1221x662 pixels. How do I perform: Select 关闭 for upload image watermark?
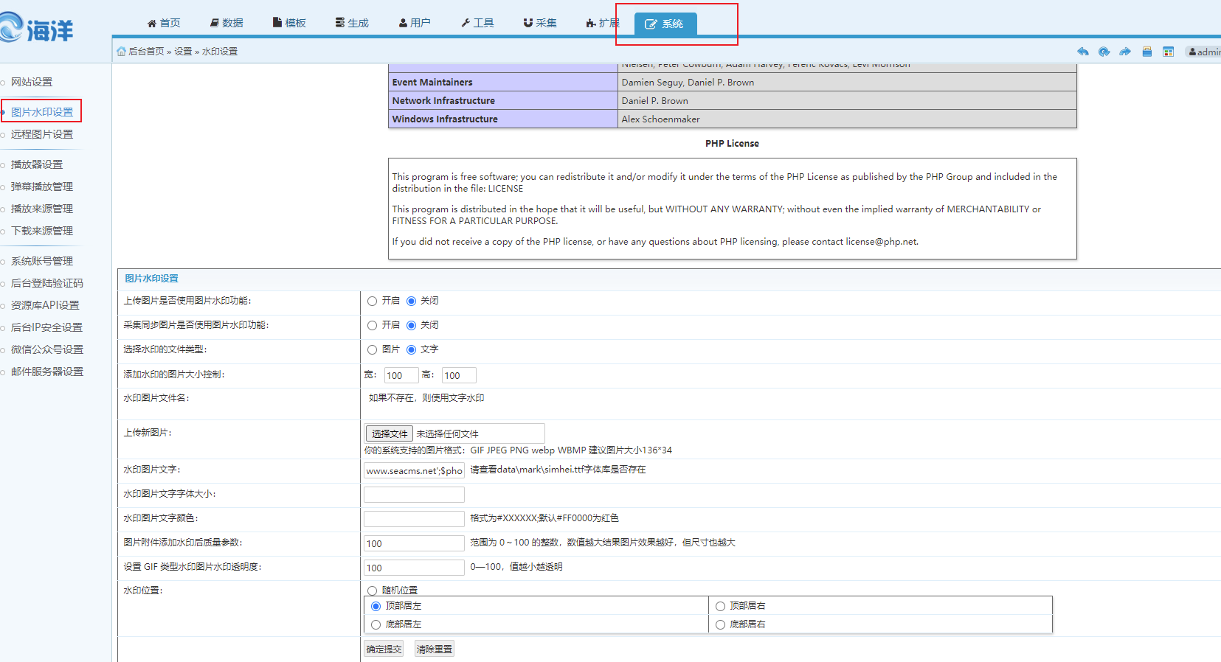(x=411, y=301)
